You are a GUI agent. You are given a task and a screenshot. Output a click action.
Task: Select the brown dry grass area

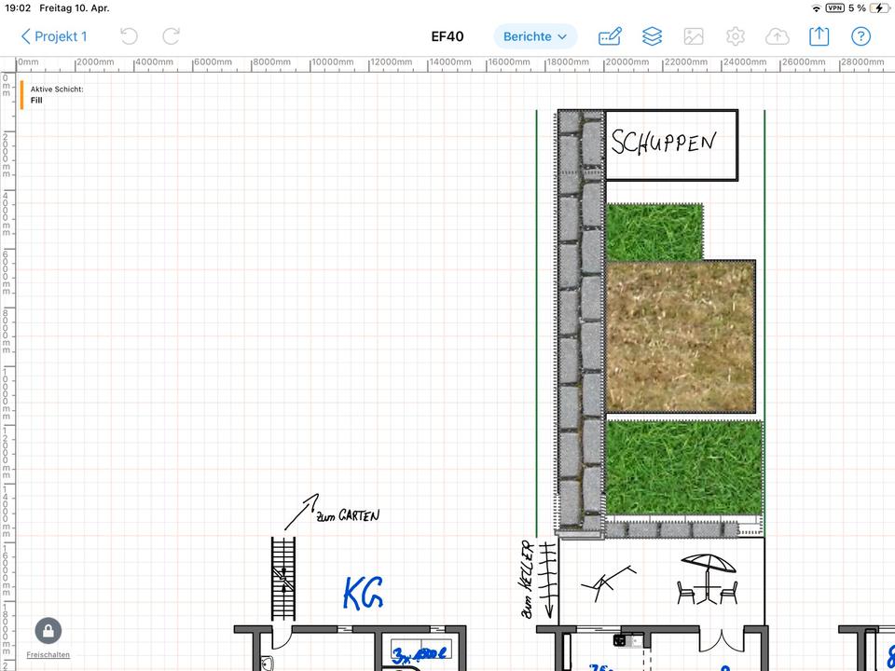[680, 335]
